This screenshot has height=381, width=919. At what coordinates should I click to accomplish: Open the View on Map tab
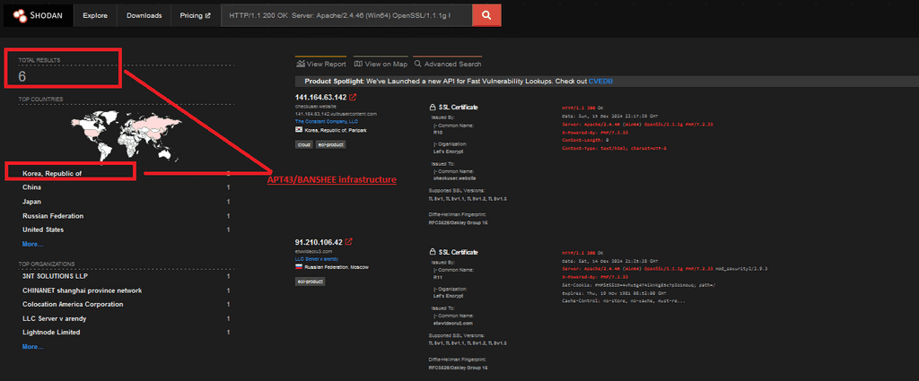click(381, 64)
